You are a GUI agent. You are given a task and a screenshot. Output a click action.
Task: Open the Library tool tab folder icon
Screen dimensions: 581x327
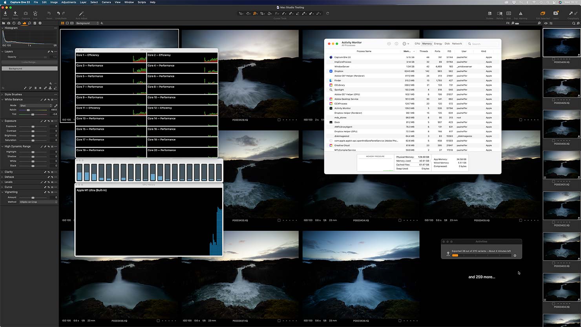pos(4,23)
